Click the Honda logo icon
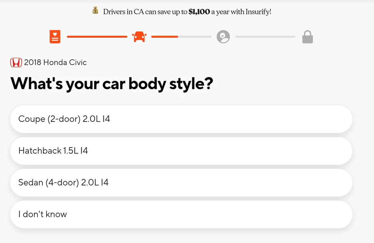 [16, 62]
